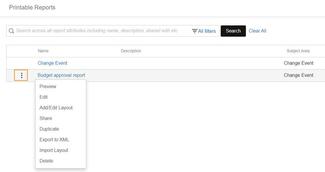
Task: Open the three-dot actions menu for Budget approval report
Action: tap(21, 75)
